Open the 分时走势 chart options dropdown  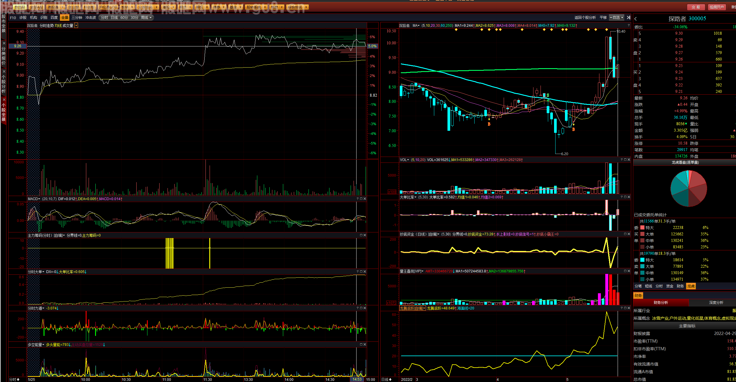coord(76,26)
